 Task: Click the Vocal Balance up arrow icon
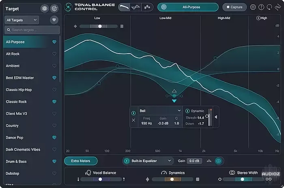(124, 179)
